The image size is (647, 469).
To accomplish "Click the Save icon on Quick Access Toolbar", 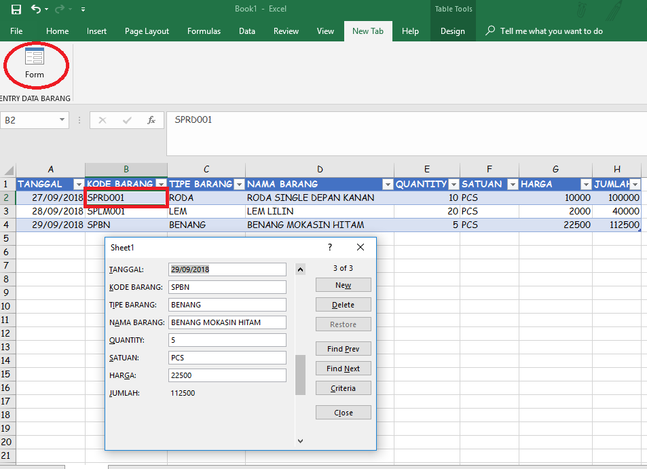I will 15,8.
